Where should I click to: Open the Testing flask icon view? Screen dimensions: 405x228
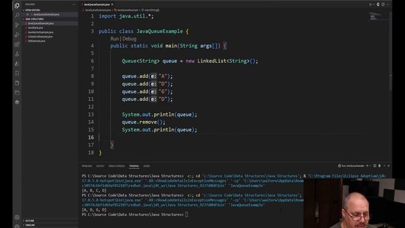(17, 54)
